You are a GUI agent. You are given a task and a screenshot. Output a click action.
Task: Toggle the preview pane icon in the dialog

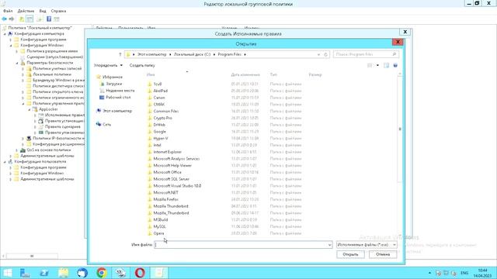387,65
